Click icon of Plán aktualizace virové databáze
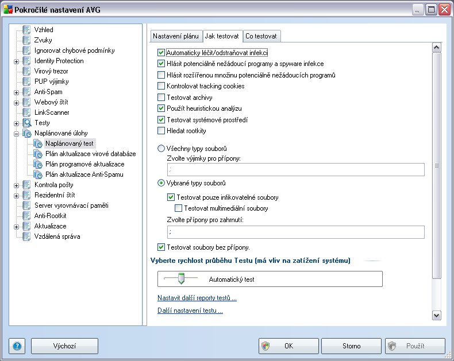The image size is (454, 361). click(x=37, y=154)
